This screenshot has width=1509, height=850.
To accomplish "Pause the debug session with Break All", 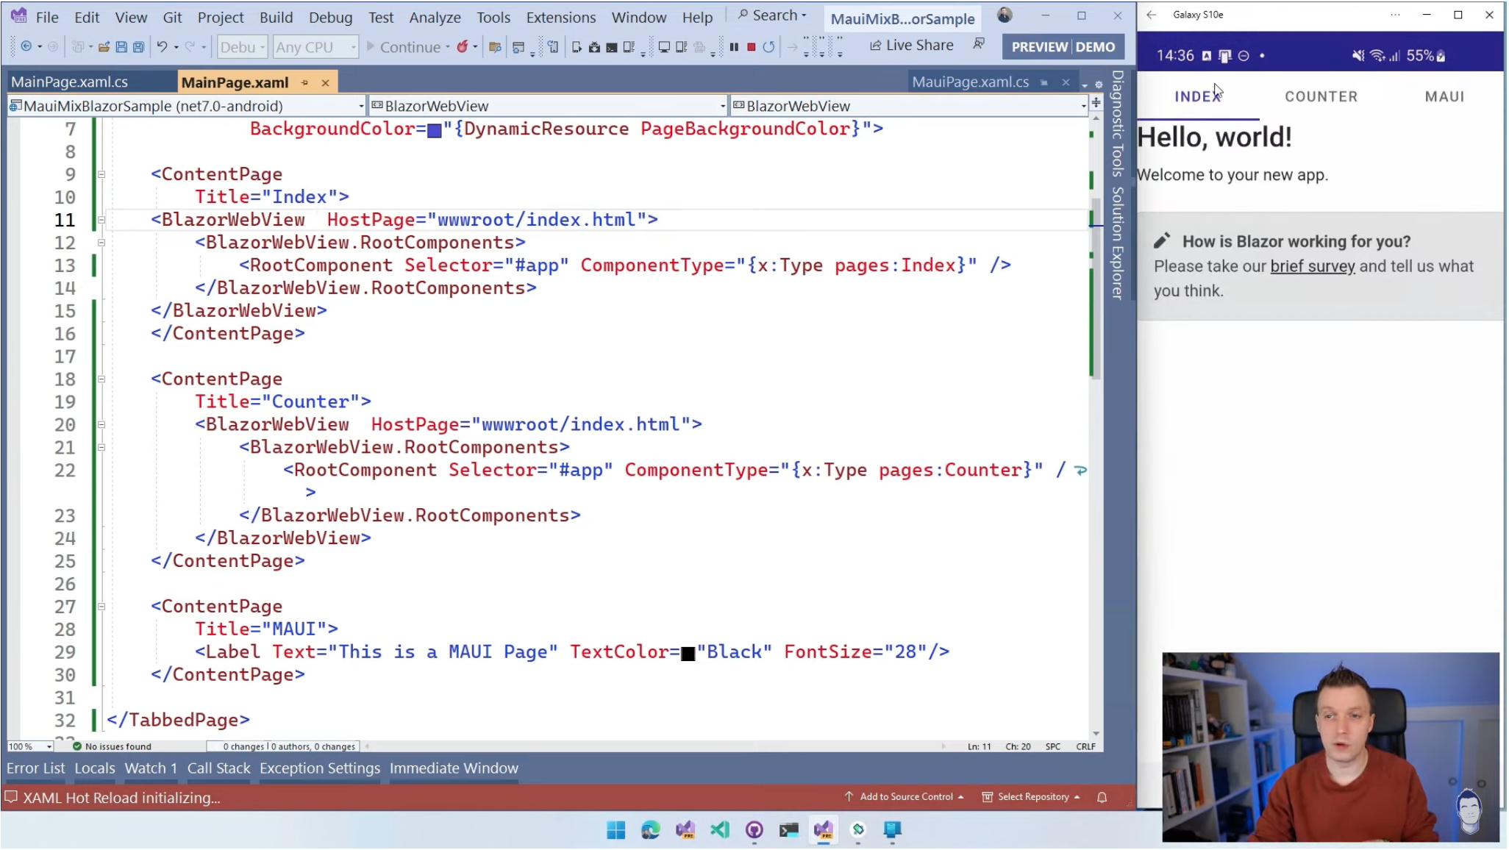I will coord(734,47).
